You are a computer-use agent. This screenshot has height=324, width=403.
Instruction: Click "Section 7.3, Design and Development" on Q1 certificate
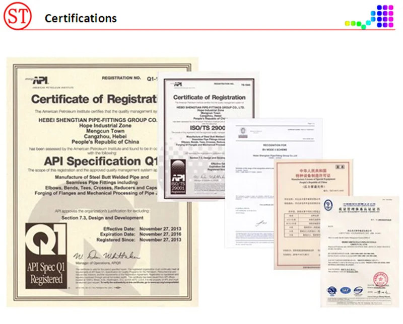(x=102, y=218)
